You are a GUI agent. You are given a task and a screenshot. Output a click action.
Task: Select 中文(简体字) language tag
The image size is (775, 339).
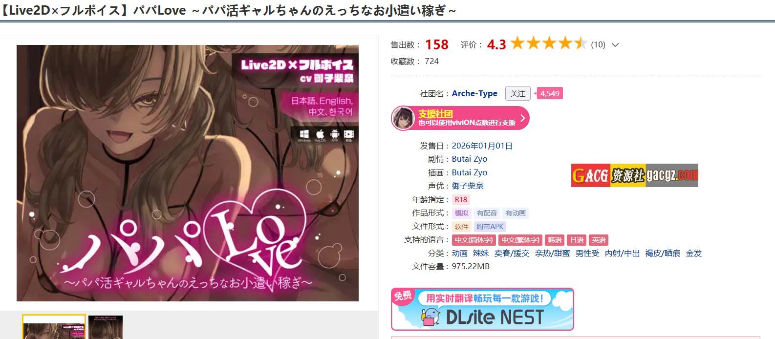[474, 240]
